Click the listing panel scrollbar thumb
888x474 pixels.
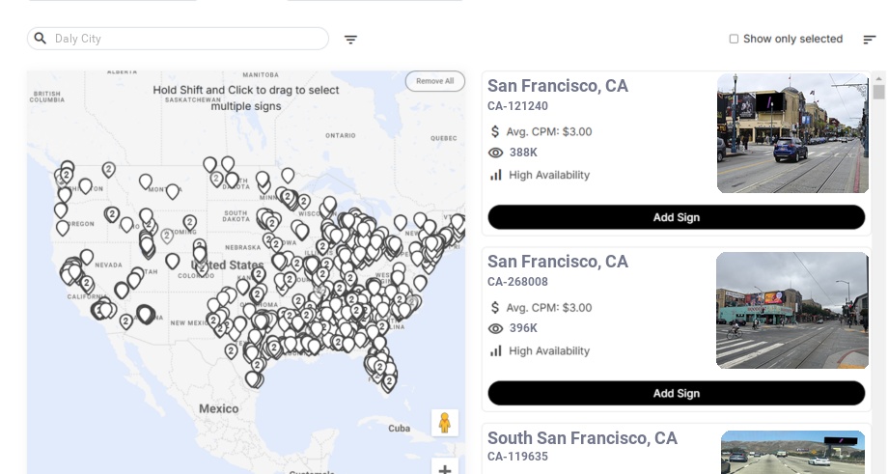tap(878, 93)
